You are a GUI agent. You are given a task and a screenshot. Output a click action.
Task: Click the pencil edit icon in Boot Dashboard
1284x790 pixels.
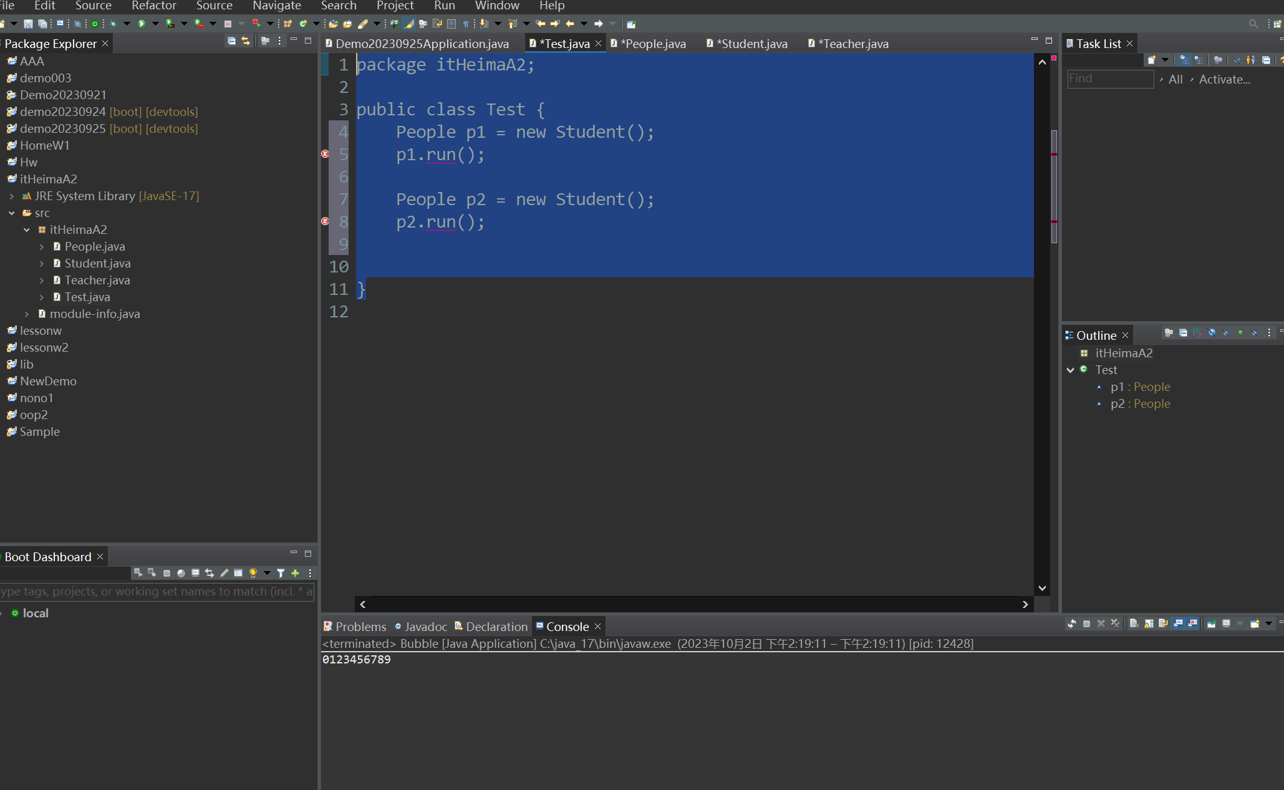coord(224,573)
